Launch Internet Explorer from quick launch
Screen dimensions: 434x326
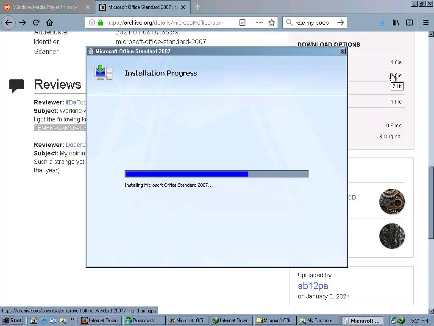pyautogui.click(x=44, y=320)
